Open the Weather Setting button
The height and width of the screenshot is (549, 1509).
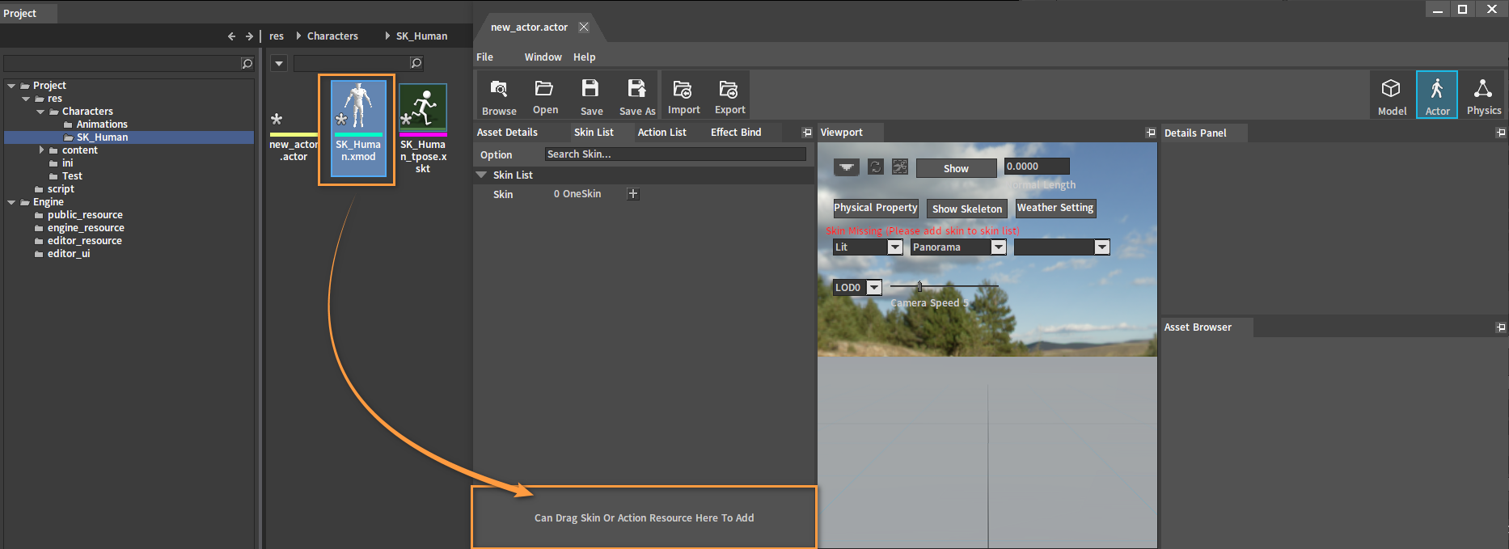[1055, 208]
